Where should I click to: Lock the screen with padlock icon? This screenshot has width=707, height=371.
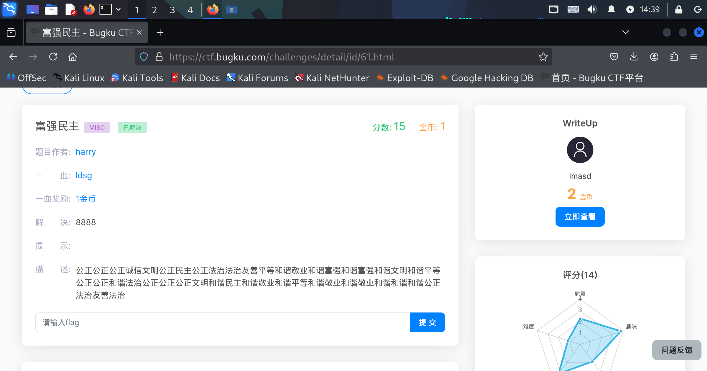click(679, 10)
